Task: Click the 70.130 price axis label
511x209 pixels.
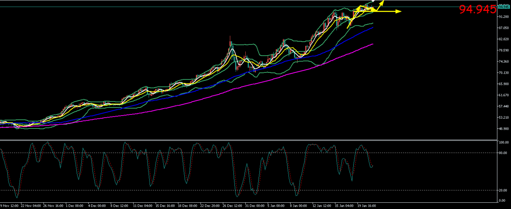Action: pyautogui.click(x=504, y=73)
